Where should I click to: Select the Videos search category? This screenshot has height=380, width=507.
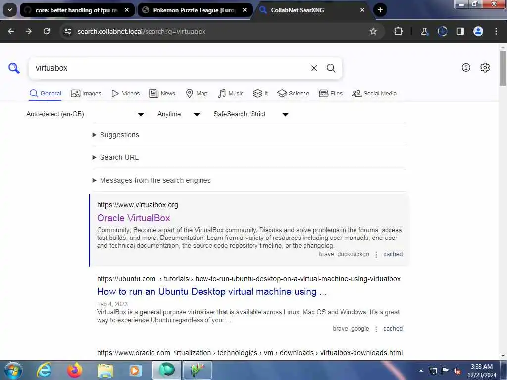125,94
